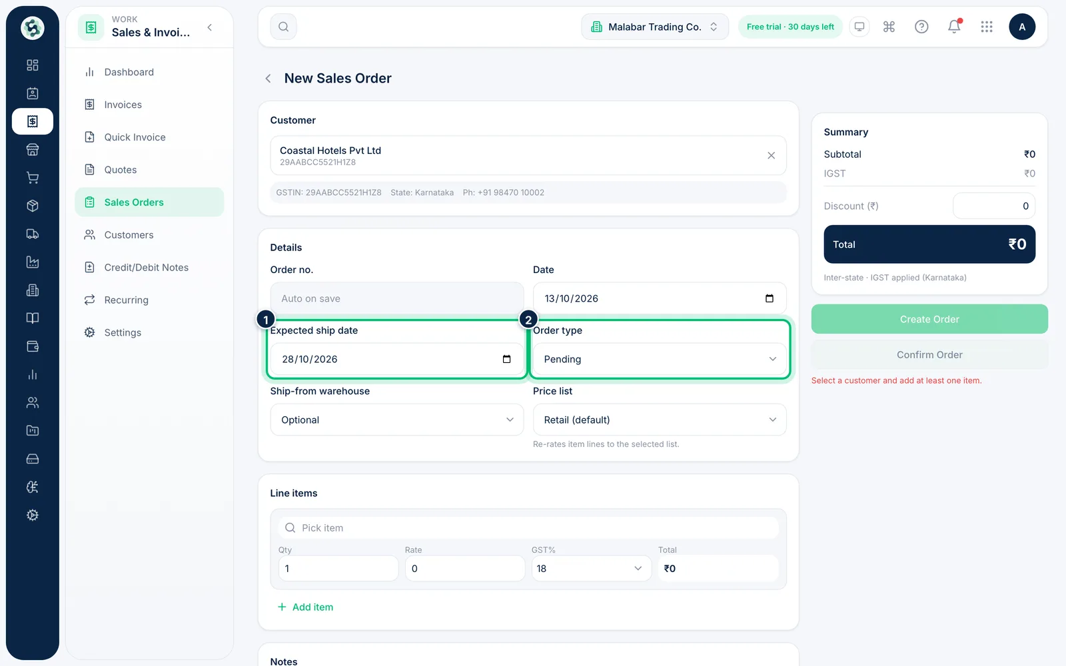This screenshot has height=666, width=1066.
Task: Open the gear icon at the bottom of the left rail
Action: click(x=33, y=515)
